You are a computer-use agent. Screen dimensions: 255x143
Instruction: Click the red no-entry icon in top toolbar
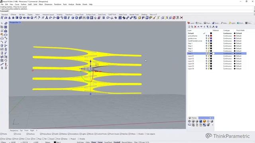(174, 17)
